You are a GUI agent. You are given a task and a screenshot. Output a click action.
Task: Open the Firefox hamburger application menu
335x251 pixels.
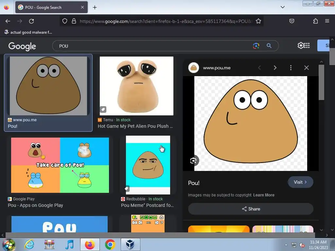[327, 21]
